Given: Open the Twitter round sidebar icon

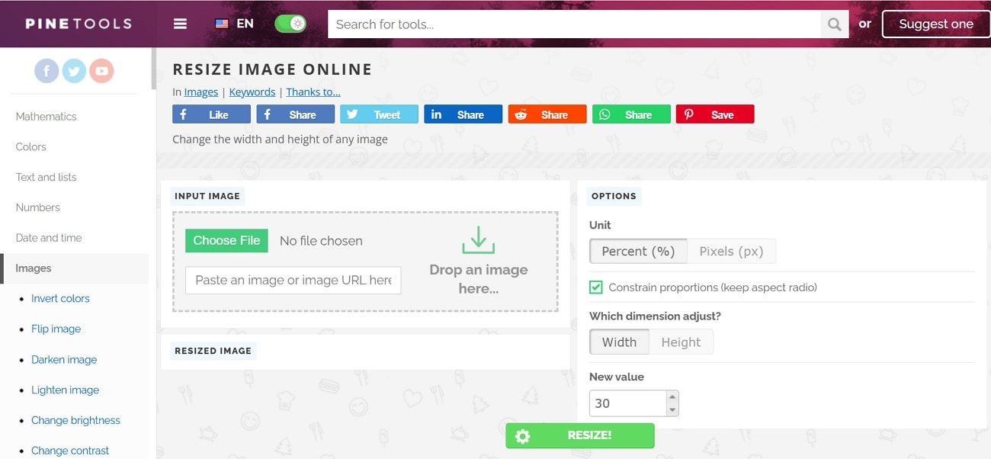Looking at the screenshot, I should pyautogui.click(x=74, y=72).
